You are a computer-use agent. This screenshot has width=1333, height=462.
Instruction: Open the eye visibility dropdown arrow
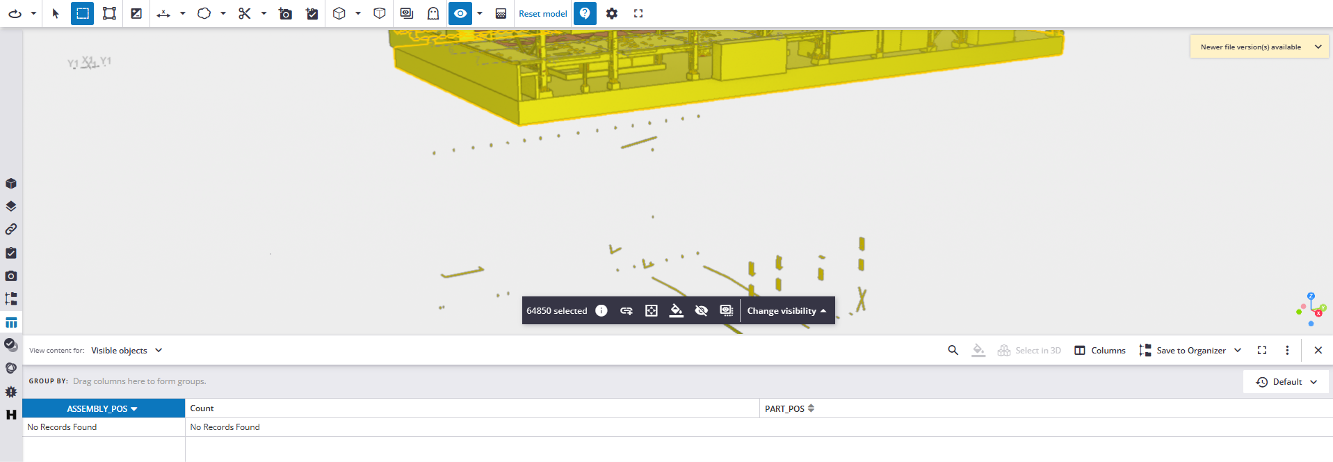[480, 13]
